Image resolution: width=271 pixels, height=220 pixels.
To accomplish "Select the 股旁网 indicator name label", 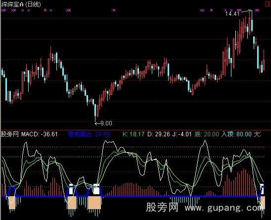I will coord(10,134).
